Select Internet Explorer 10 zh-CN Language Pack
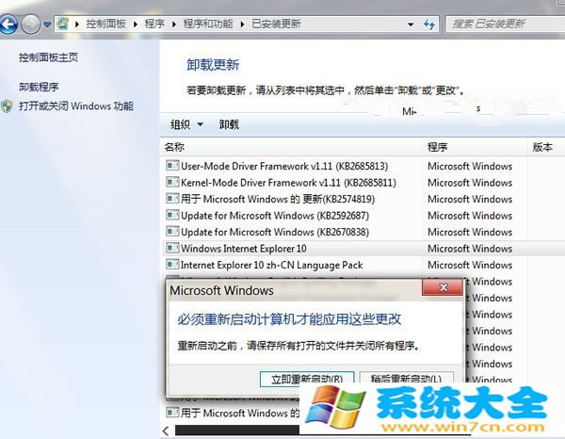Viewport: 565px width, 439px height. click(271, 266)
